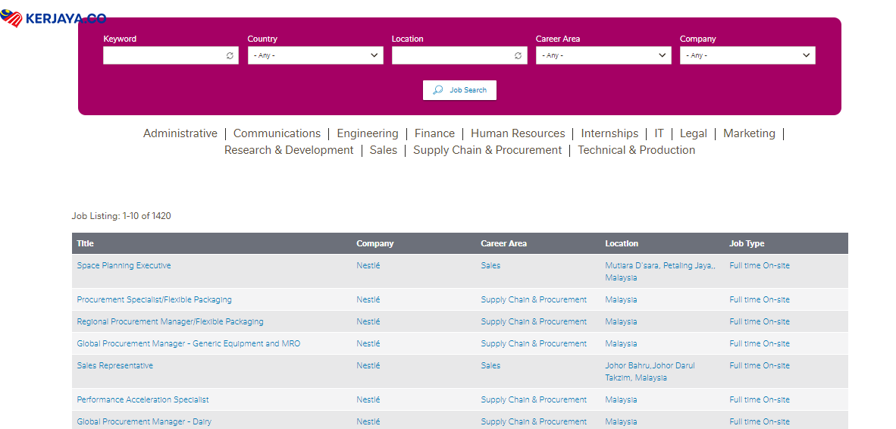Open the Career Area dropdown
The width and height of the screenshot is (896, 429).
point(603,55)
